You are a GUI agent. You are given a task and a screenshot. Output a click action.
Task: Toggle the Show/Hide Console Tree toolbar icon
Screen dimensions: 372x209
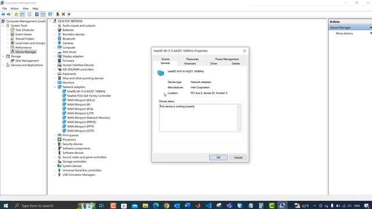pos(22,15)
